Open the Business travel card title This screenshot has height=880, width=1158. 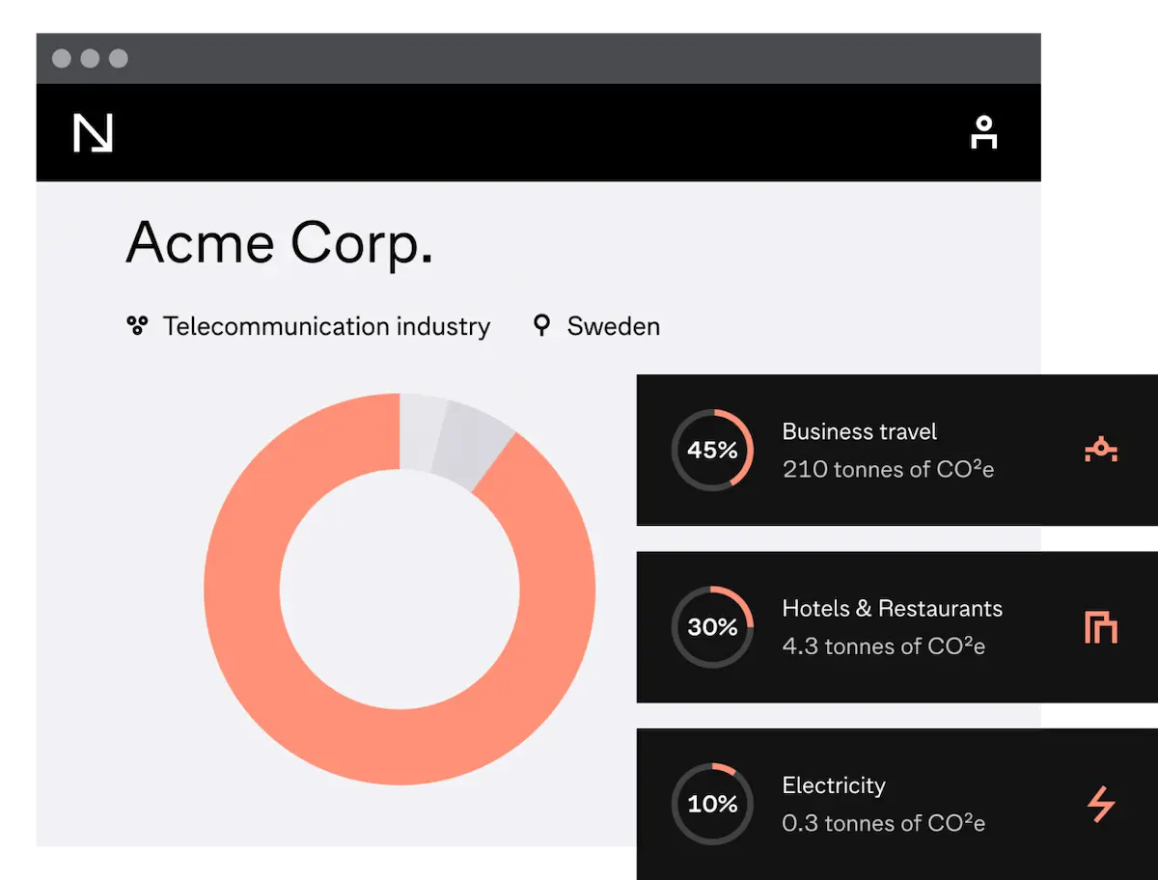(x=859, y=431)
